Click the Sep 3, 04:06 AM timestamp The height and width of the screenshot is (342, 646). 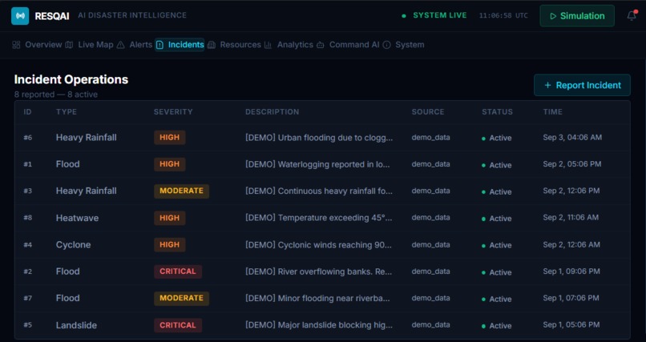tap(572, 138)
